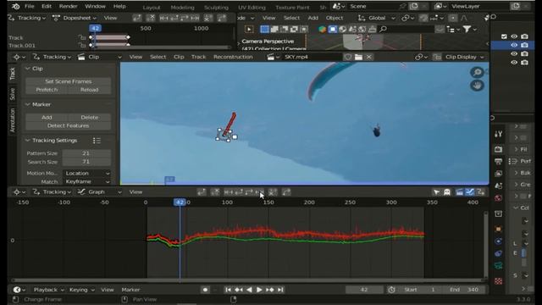Toggle display hidden tracks ghost icon in Graph
This screenshot has height=305, width=542.
click(447, 192)
